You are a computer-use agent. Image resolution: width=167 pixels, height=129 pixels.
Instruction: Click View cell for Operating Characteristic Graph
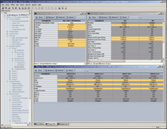72,23
